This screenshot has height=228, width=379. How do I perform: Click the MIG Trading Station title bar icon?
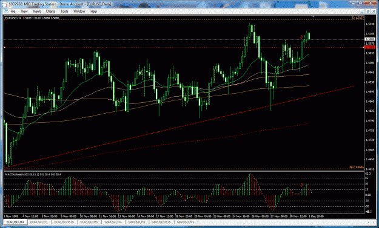pyautogui.click(x=5, y=4)
